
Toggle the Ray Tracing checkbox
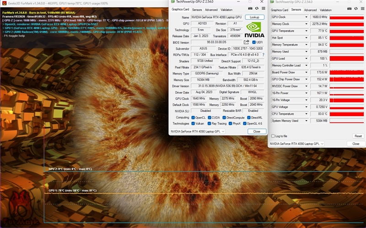[x=210, y=123]
